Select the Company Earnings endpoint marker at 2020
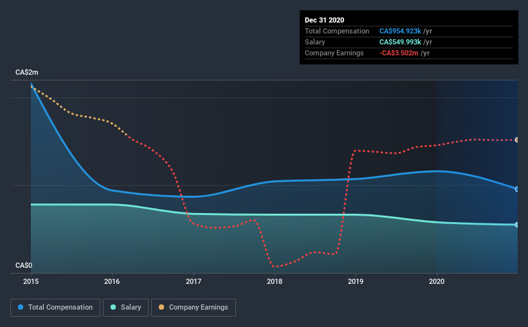The width and height of the screenshot is (528, 327). (516, 140)
